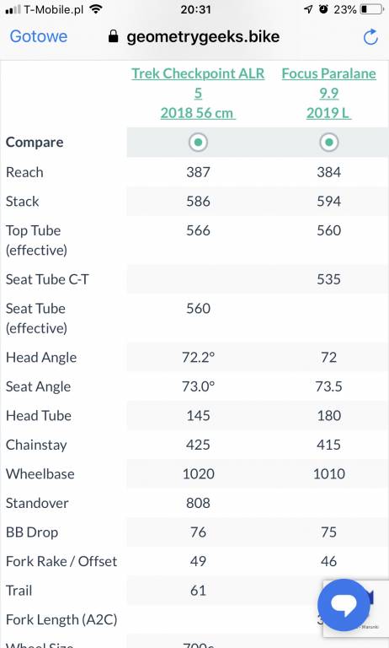
Task: Tap the alarm clock status icon
Action: point(323,9)
